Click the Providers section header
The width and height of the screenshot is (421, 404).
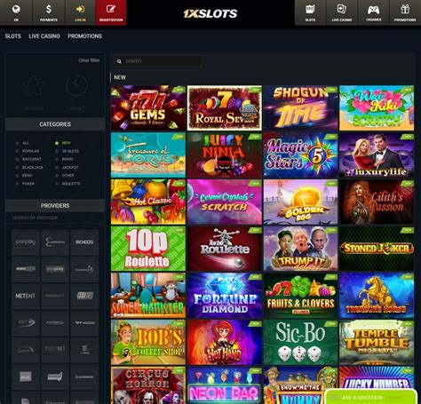point(55,206)
